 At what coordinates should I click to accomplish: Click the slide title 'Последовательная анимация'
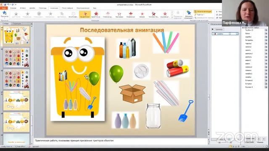click(122, 30)
